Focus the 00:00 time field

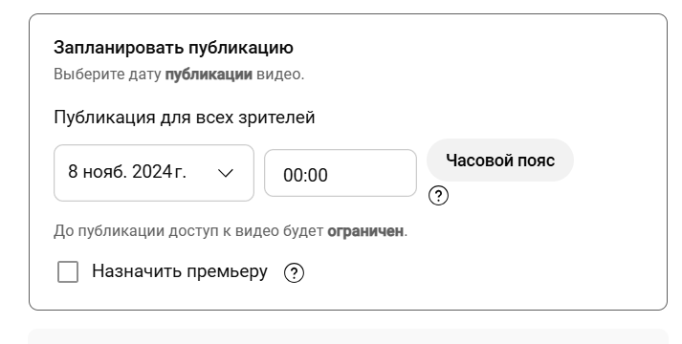tap(341, 173)
